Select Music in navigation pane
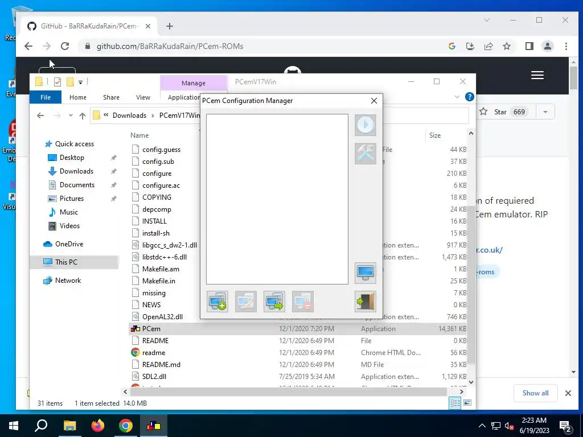The image size is (583, 437). [x=68, y=212]
